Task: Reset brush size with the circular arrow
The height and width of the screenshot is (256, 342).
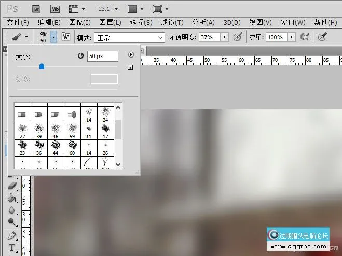Action: 80,55
